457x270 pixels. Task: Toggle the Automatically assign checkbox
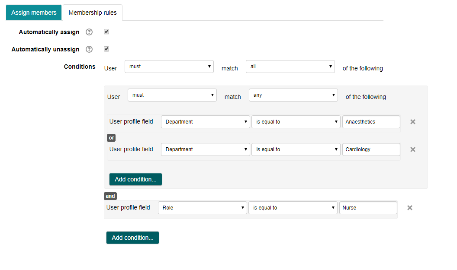106,32
